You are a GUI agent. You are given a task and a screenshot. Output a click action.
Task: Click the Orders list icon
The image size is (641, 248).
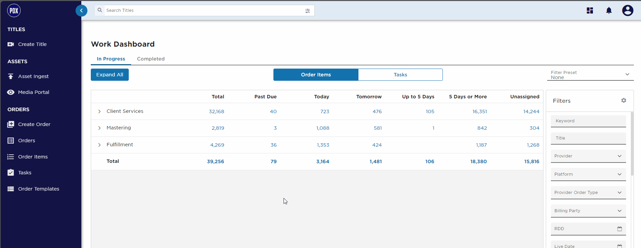click(11, 141)
